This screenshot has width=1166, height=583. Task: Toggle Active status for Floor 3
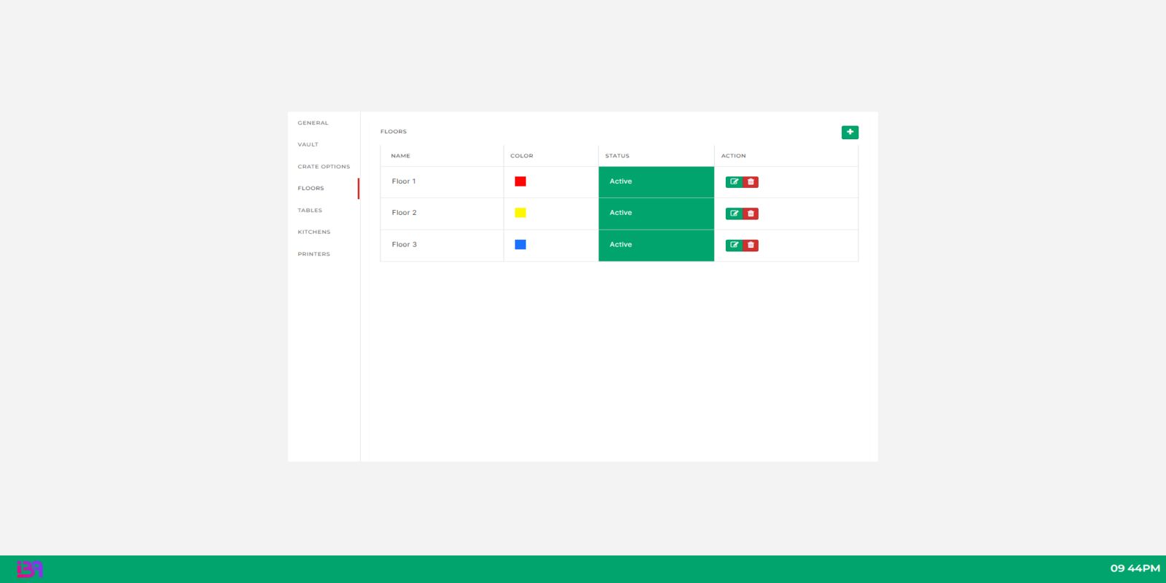point(656,246)
